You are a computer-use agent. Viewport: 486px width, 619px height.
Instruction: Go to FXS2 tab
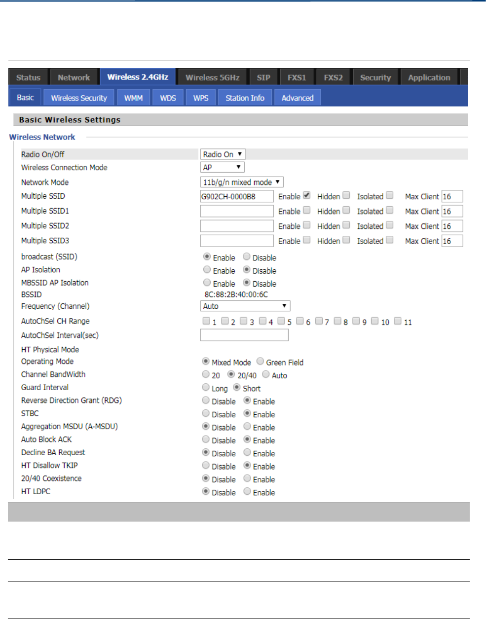point(333,77)
